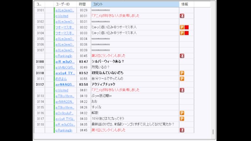
Task: Open user a:rN4AQSN link on comment 3114
Action: click(65, 102)
